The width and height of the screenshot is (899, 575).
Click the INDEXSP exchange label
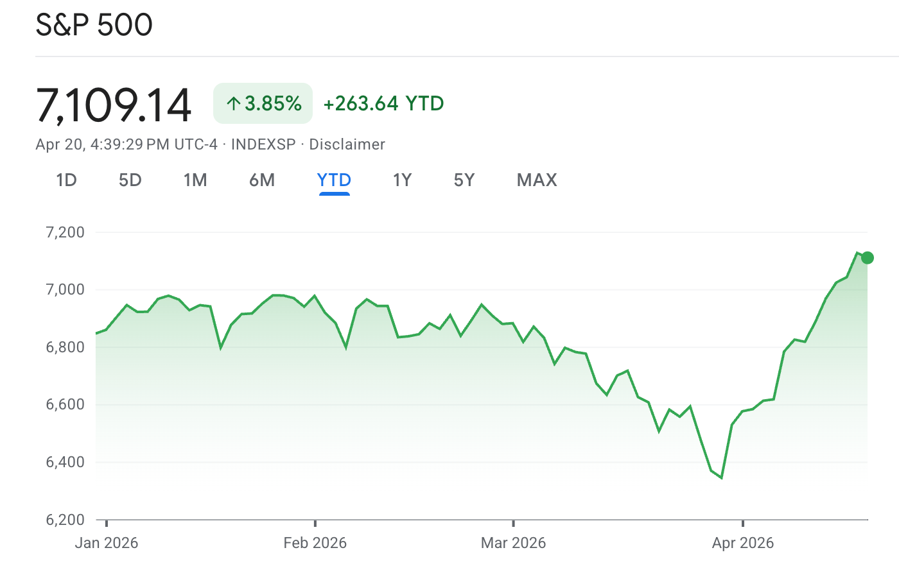tap(263, 144)
